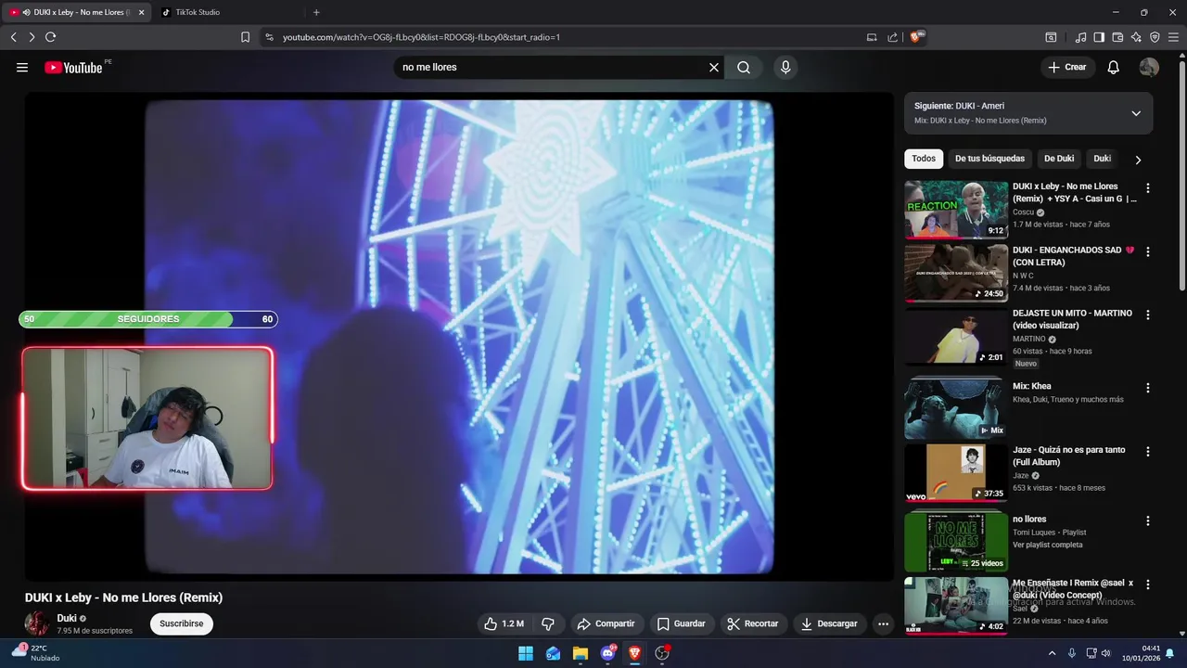Reload the page
The height and width of the screenshot is (668, 1187).
(51, 37)
